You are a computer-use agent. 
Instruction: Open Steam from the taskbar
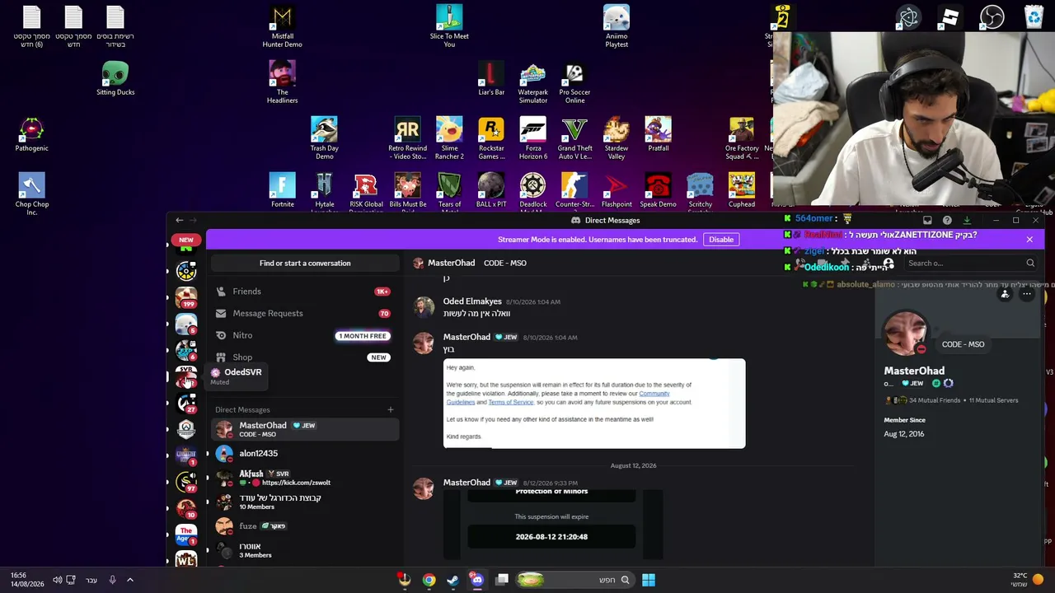452,580
